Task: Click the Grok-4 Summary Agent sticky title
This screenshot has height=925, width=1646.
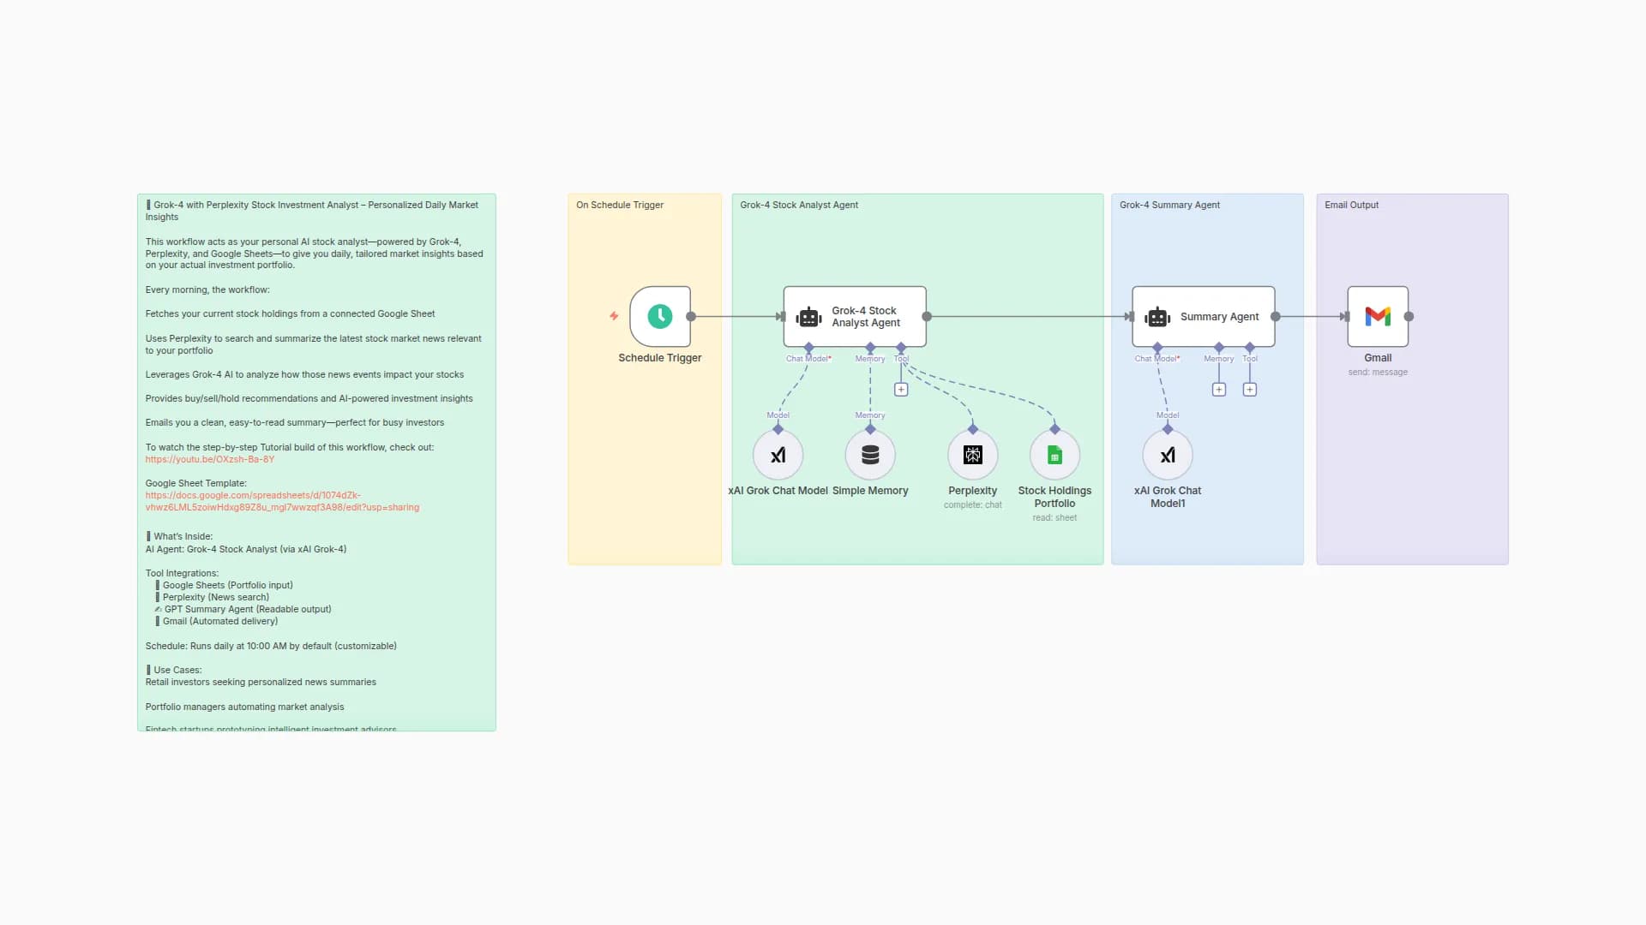Action: [x=1169, y=206]
